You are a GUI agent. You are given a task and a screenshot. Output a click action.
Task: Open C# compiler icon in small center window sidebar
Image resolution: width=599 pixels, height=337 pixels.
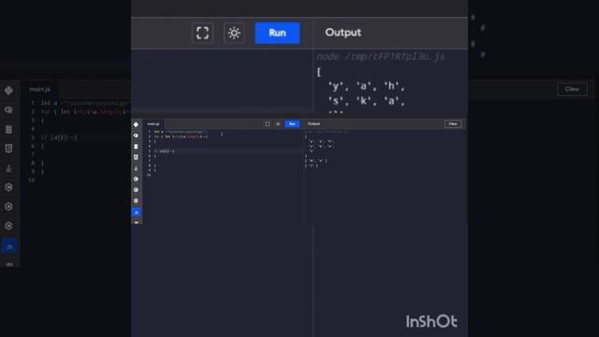136,200
